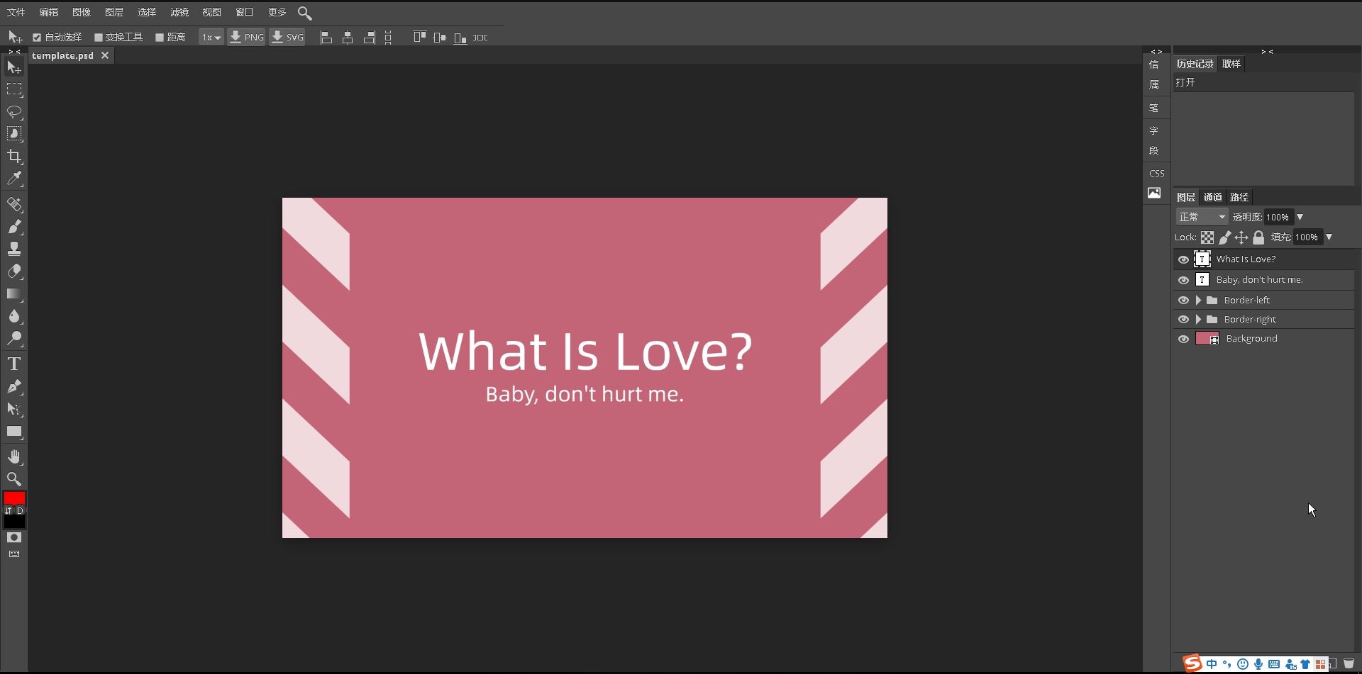The image size is (1362, 674).
Task: Select the Eraser tool
Action: (x=14, y=271)
